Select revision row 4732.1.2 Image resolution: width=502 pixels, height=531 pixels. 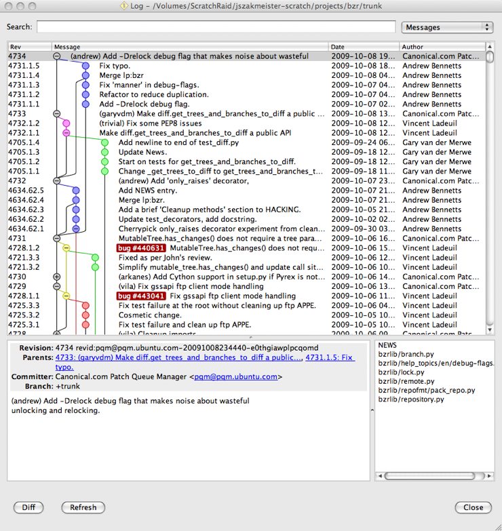coord(247,123)
